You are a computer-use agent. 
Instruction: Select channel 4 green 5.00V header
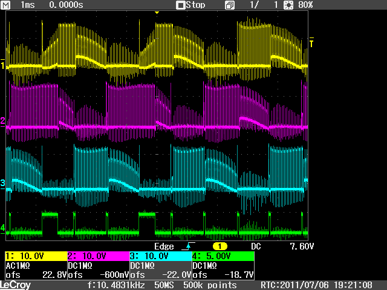coord(223,256)
